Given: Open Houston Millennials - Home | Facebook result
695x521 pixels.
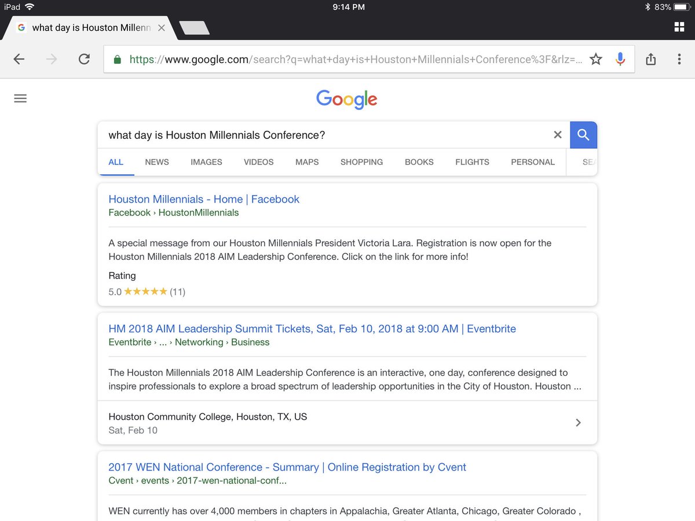Looking at the screenshot, I should coord(204,199).
